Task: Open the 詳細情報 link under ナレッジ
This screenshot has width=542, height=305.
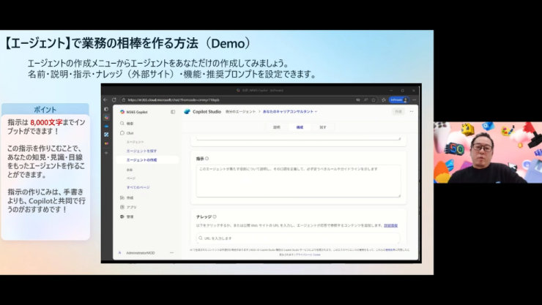Action: (390, 226)
